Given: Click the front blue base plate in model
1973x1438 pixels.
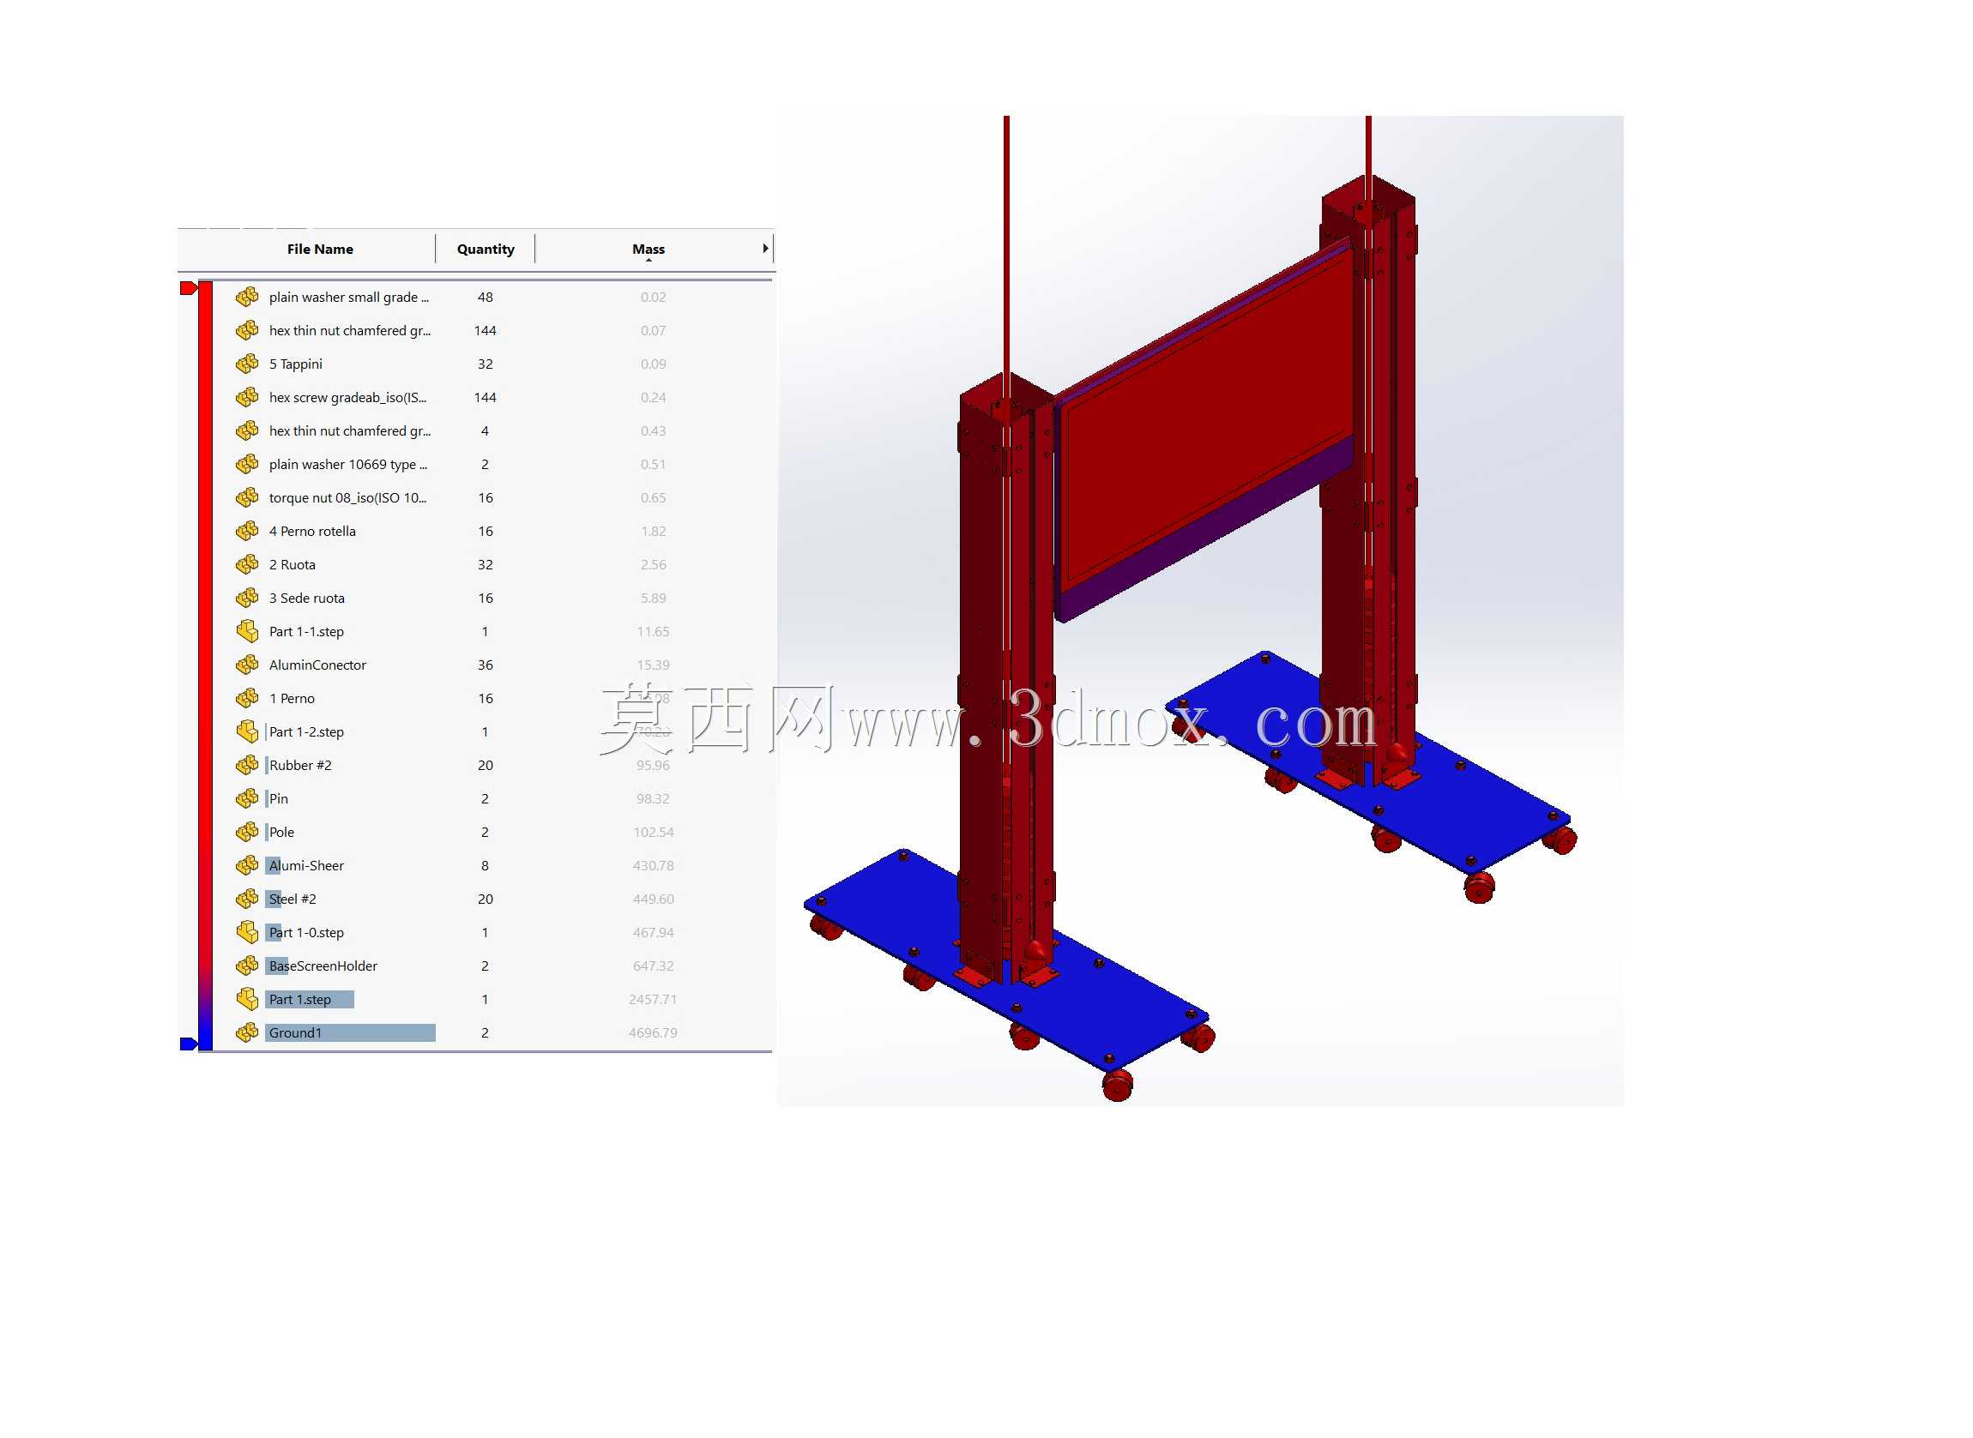Looking at the screenshot, I should (x=1005, y=962).
